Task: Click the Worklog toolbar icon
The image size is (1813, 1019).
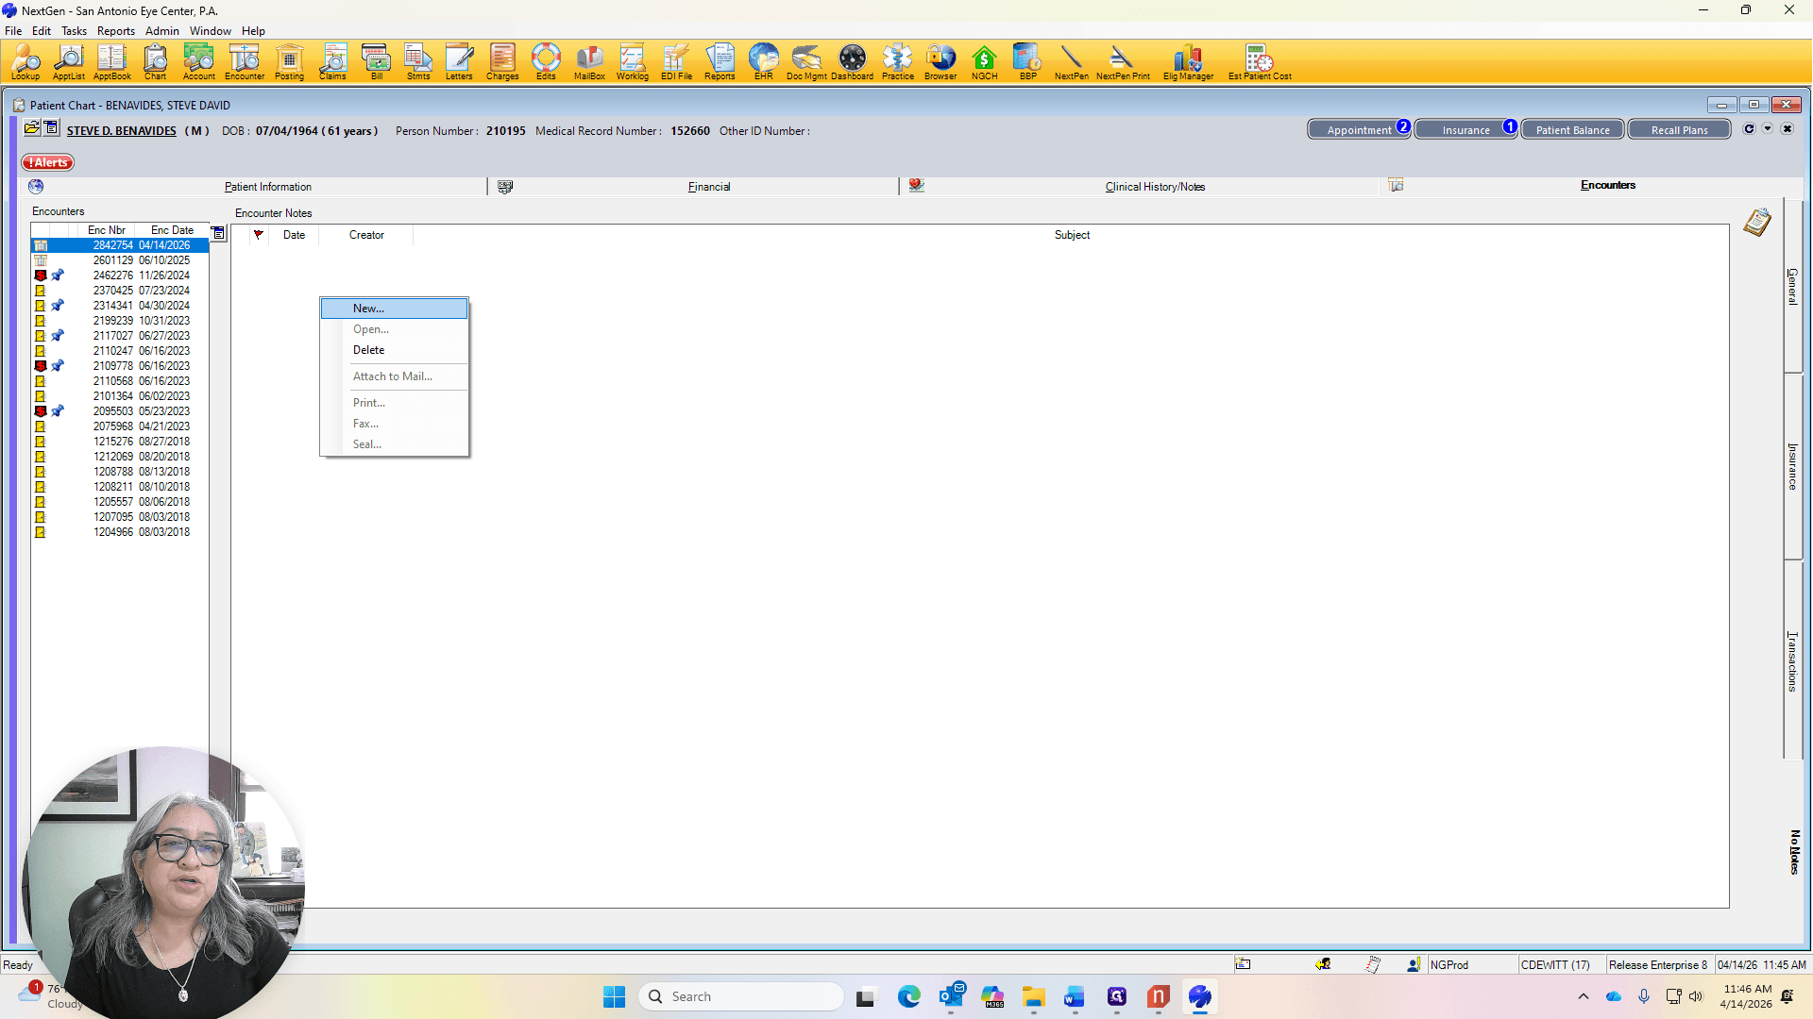Action: (x=632, y=62)
